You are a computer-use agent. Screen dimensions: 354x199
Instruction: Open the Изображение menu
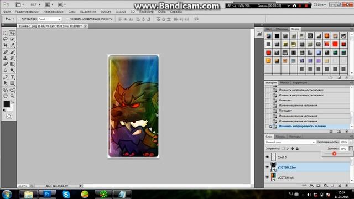coord(53,12)
